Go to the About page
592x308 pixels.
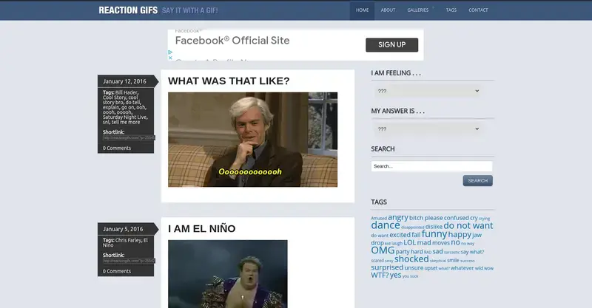pos(388,10)
